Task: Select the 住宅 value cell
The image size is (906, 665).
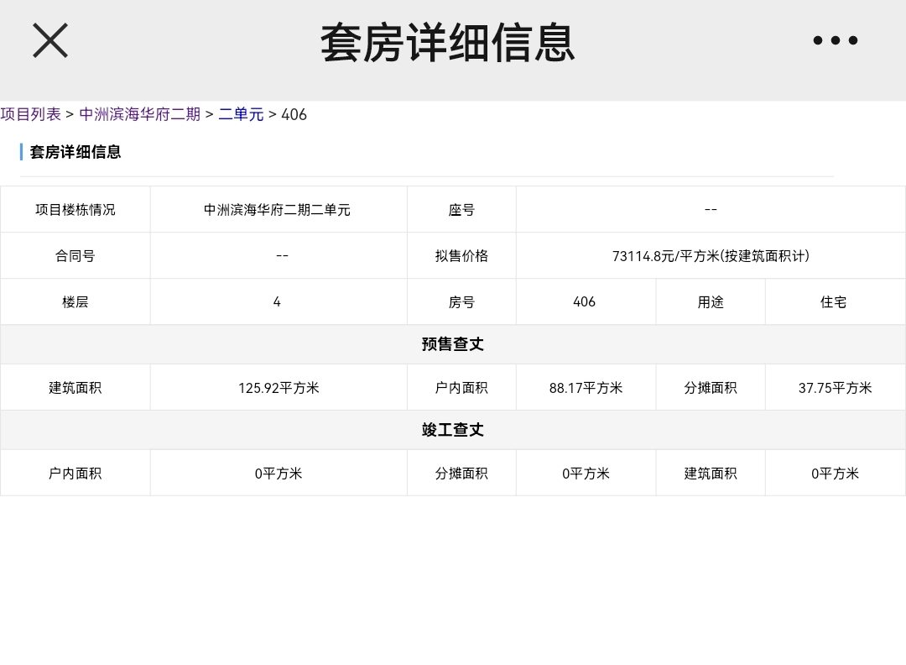Action: point(835,301)
